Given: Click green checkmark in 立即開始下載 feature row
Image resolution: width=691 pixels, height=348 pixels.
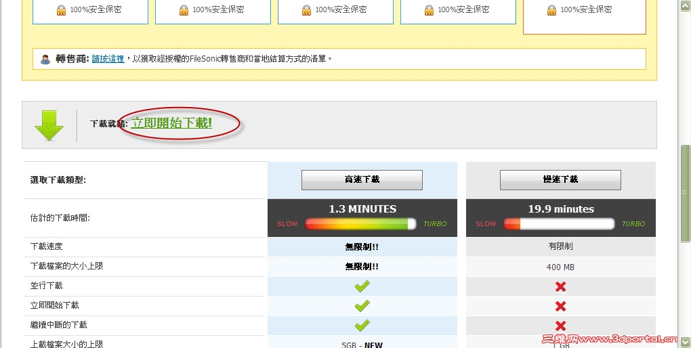Looking at the screenshot, I should point(362,306).
